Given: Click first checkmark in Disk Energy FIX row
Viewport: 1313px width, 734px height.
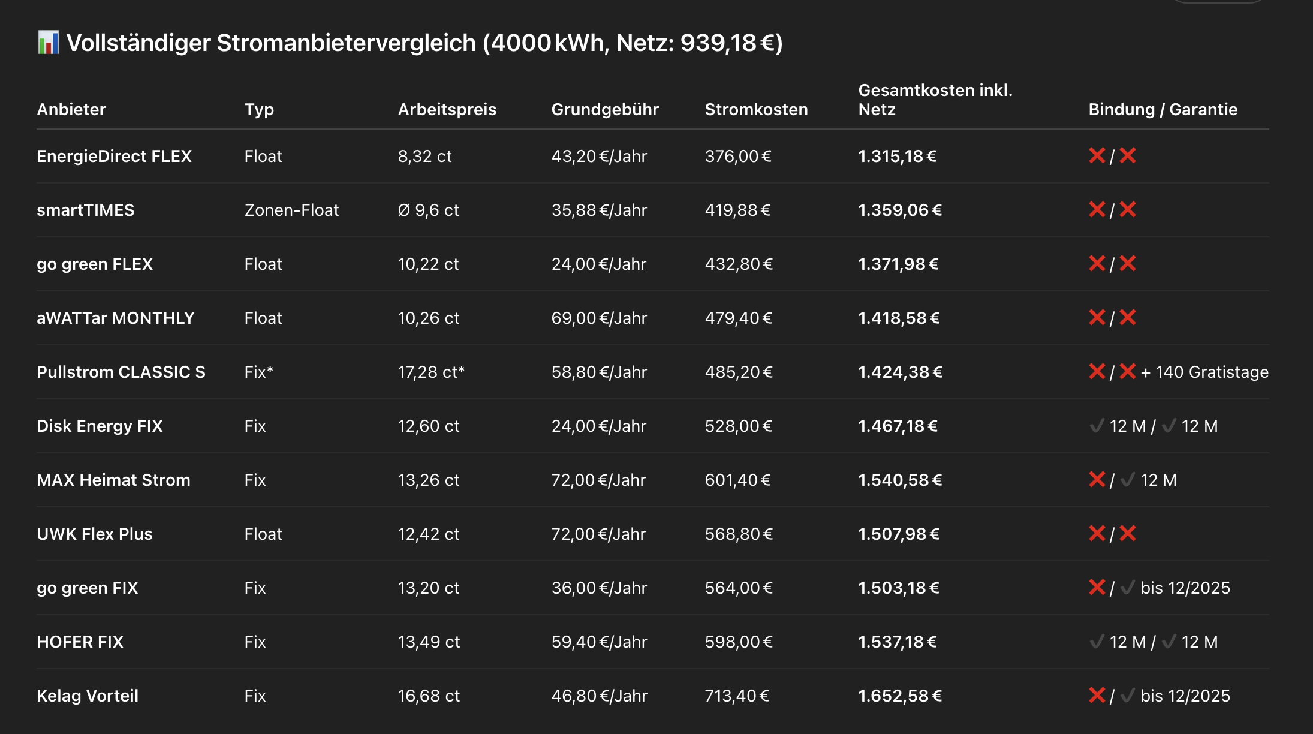Looking at the screenshot, I should click(x=1097, y=426).
